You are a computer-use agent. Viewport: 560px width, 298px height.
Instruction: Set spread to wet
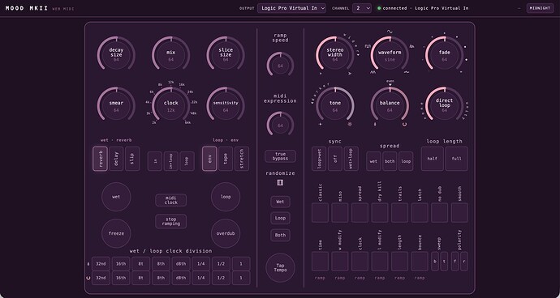(373, 161)
